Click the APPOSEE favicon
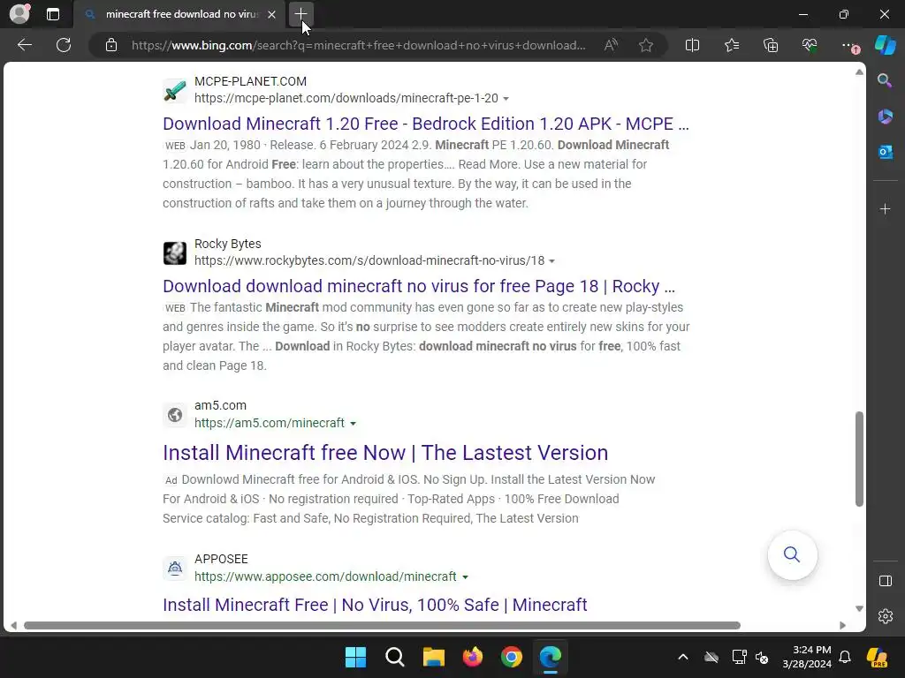The width and height of the screenshot is (905, 678). 175,569
